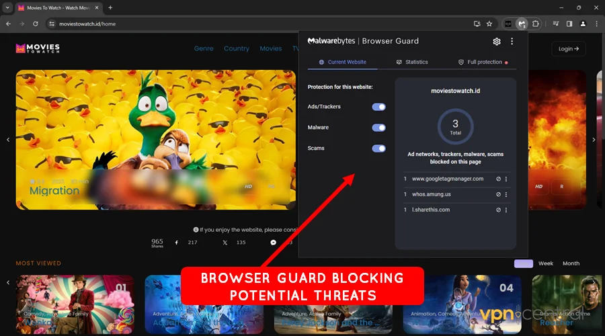Select Month filter for Most Viewed
605x336 pixels.
click(571, 263)
